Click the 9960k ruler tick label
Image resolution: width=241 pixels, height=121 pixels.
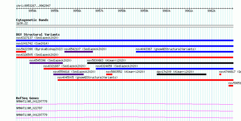pos(167,11)
